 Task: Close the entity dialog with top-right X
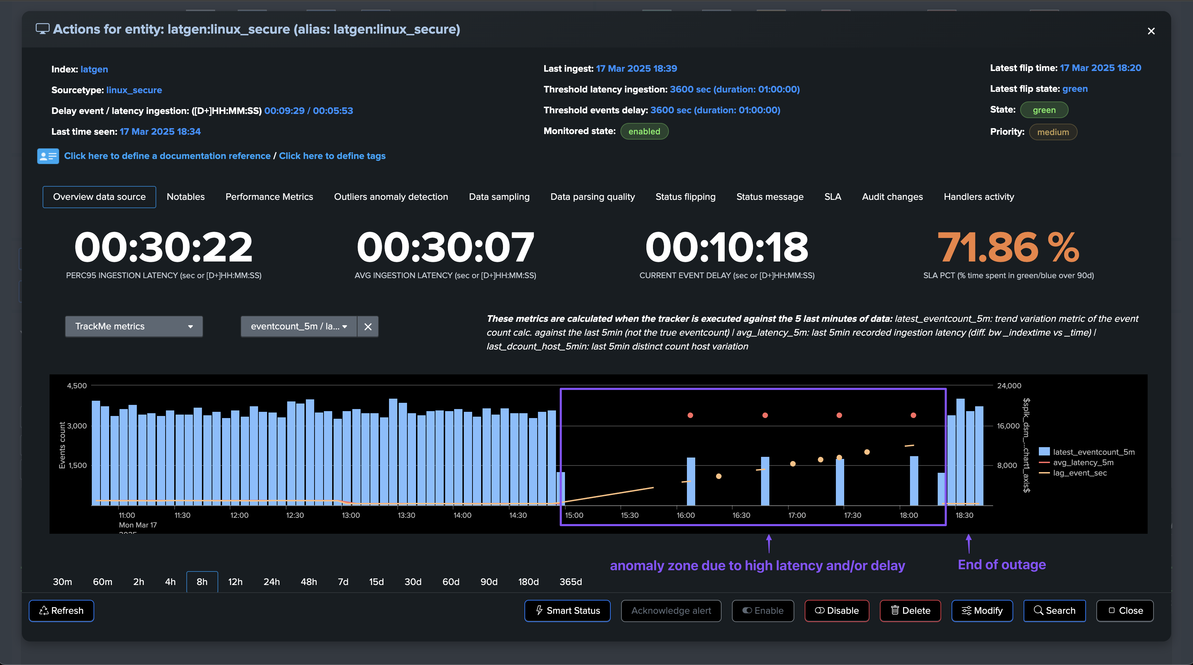1151,31
